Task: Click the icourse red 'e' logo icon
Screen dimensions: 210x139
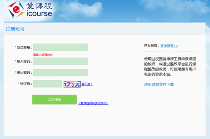Action: click(x=16, y=10)
